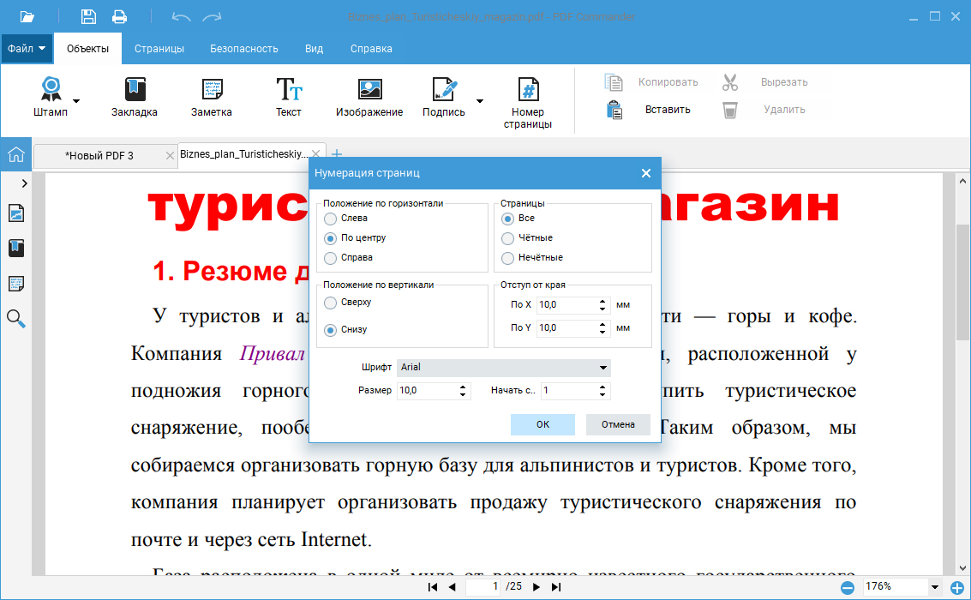Click the undo arrow icon
Screen dimensions: 971x600
click(182, 17)
